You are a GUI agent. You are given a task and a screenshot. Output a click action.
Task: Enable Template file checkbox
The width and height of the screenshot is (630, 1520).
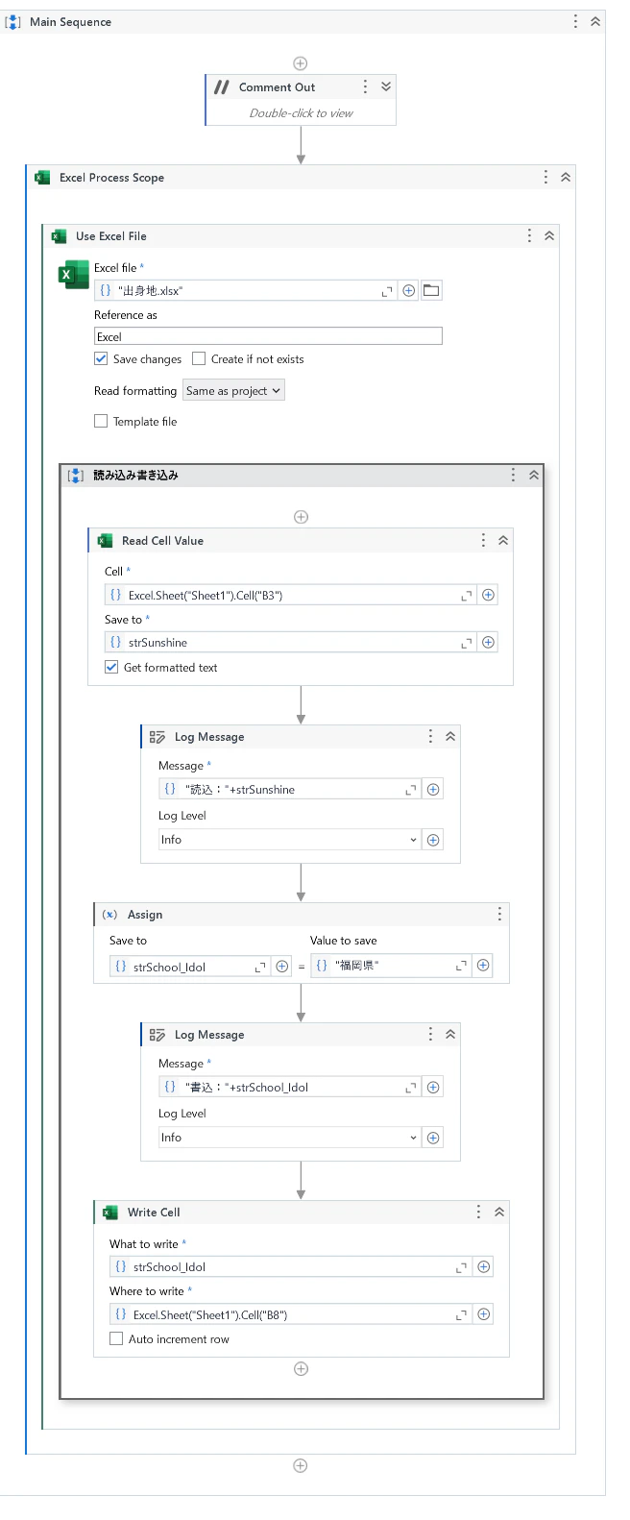[101, 421]
